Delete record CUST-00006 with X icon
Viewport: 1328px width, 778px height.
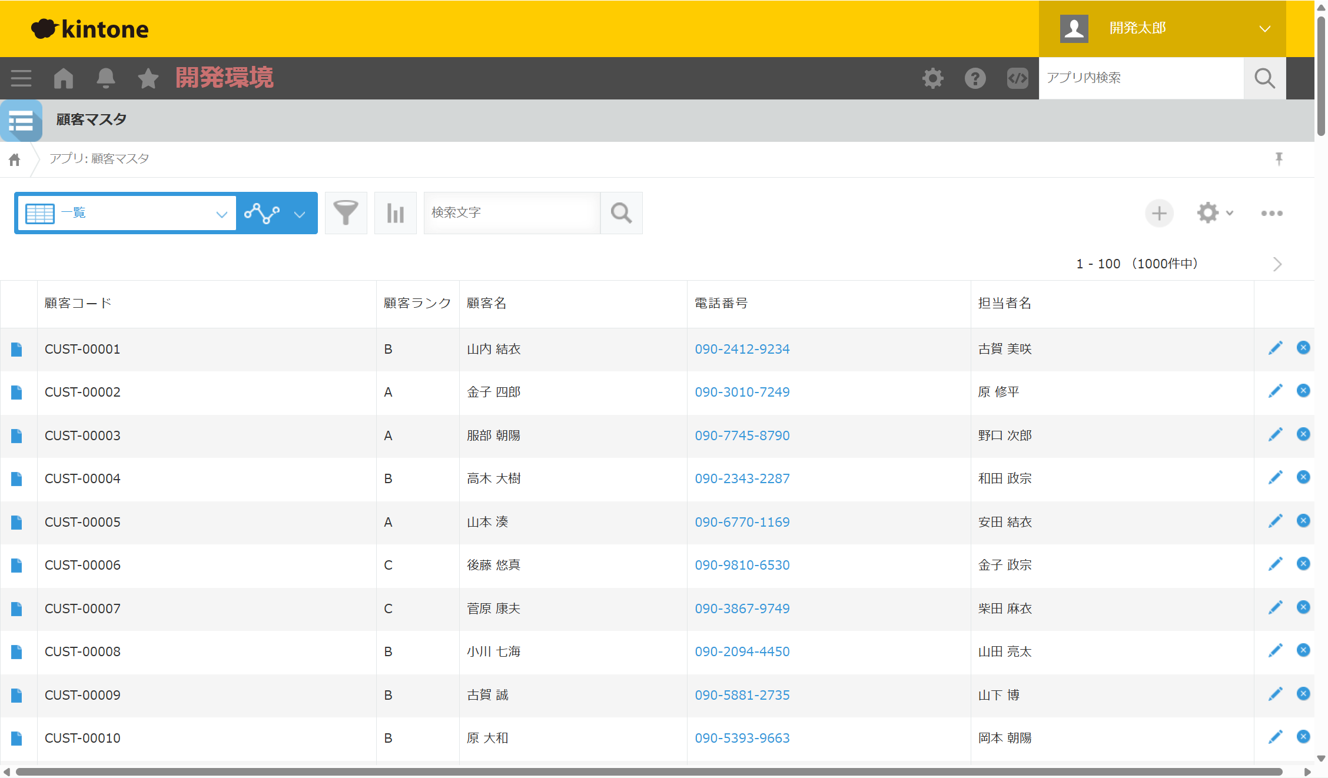click(x=1303, y=564)
